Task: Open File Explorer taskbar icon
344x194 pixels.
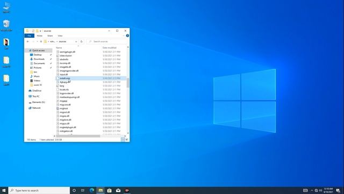Action: pos(101,190)
